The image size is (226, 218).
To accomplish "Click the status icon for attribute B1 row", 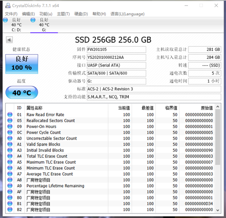I will [10, 204].
